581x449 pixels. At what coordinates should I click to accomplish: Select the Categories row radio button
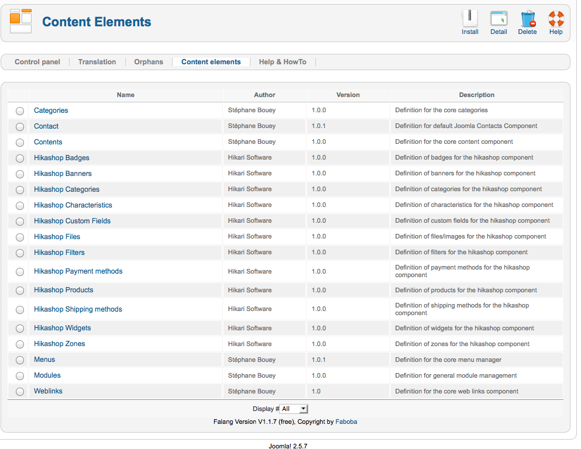(x=20, y=111)
